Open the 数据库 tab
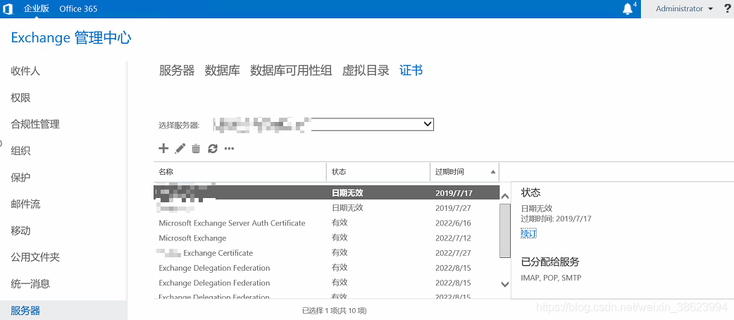 223,70
